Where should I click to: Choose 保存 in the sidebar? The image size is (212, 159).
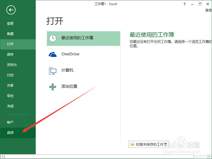click(x=10, y=54)
